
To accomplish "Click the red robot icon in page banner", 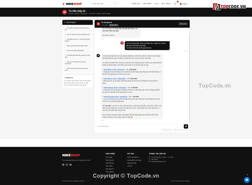I will (x=64, y=12).
